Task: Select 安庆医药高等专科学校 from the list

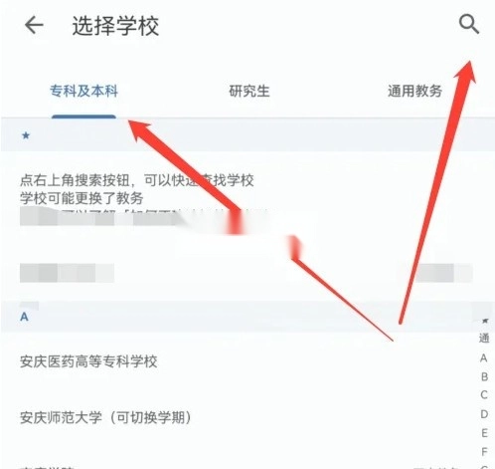Action: (88, 361)
